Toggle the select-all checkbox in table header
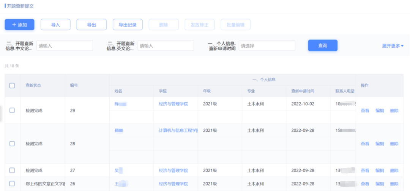The image size is (410, 195). click(12, 86)
